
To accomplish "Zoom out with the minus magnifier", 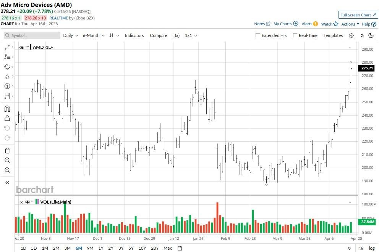I will point(7,170).
